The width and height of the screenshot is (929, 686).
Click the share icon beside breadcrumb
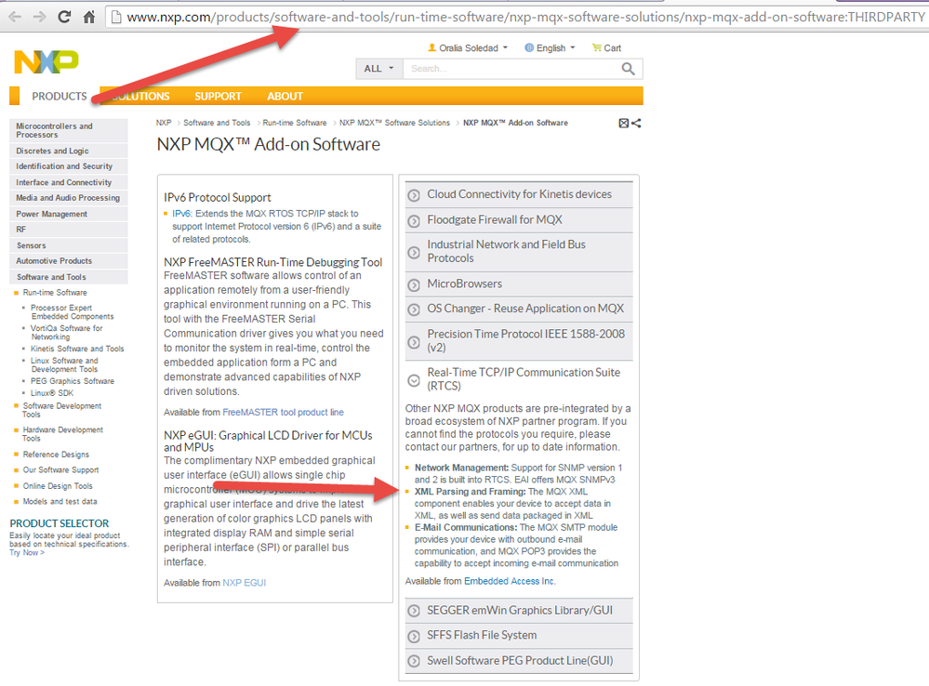(x=636, y=124)
